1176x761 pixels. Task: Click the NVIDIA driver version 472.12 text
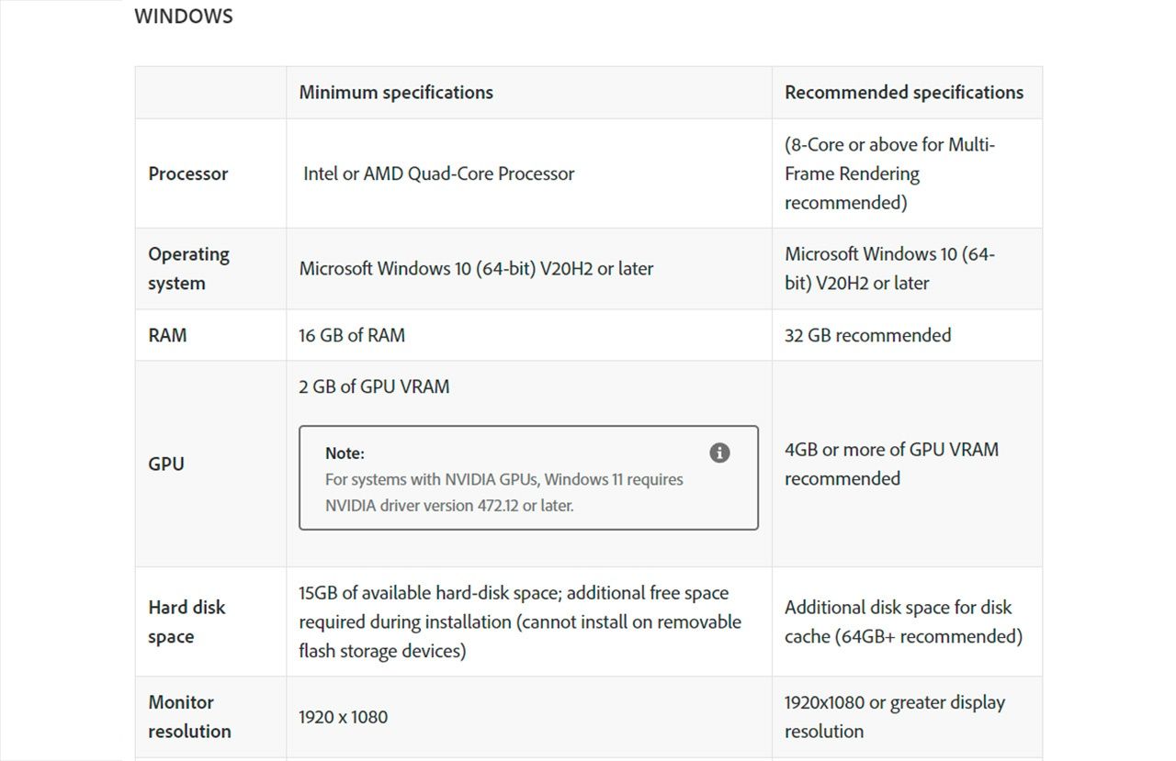[x=449, y=506]
